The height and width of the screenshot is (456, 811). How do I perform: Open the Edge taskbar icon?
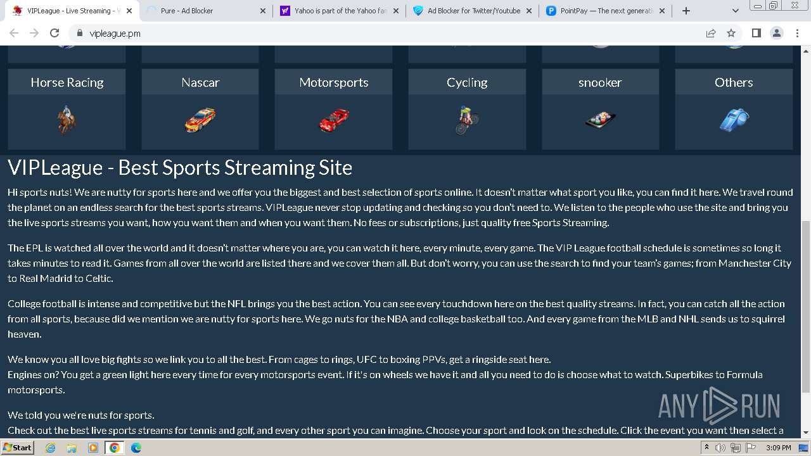point(136,448)
